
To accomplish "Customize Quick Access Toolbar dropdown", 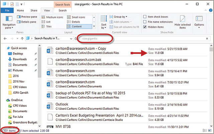I will tap(21, 4).
